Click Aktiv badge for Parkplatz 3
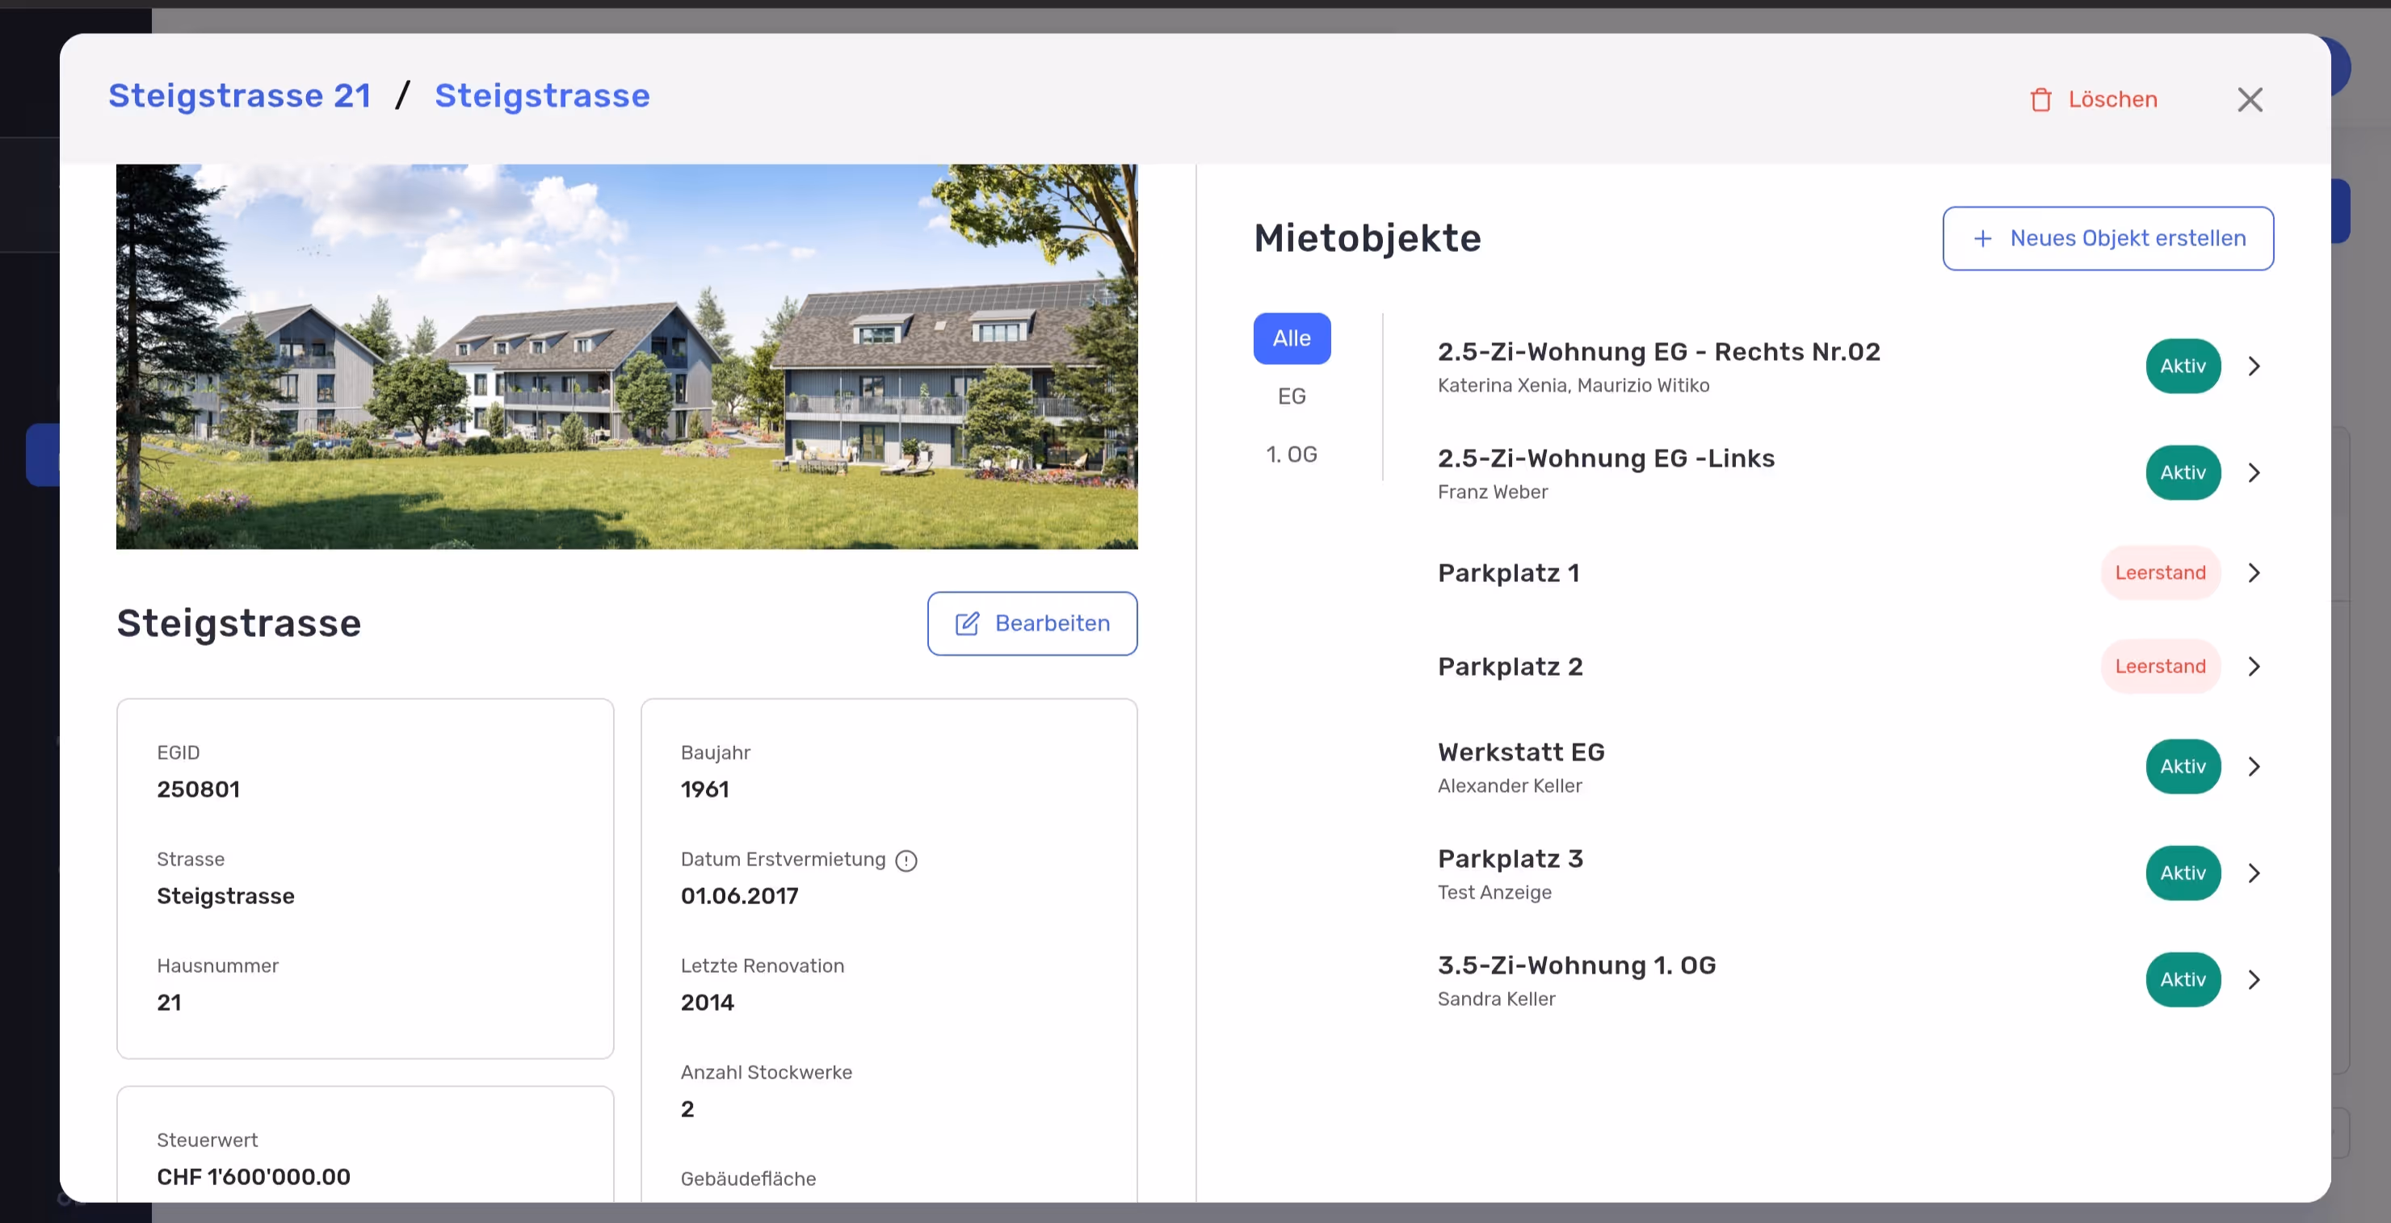 (2182, 873)
